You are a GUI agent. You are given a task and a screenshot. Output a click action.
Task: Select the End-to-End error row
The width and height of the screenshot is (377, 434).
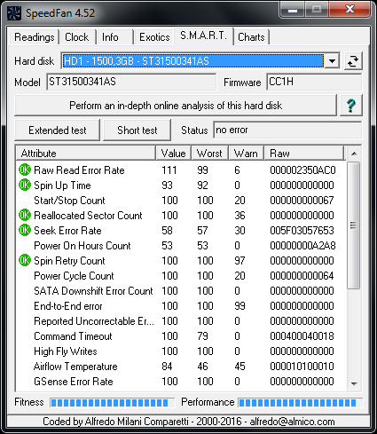tap(181, 306)
